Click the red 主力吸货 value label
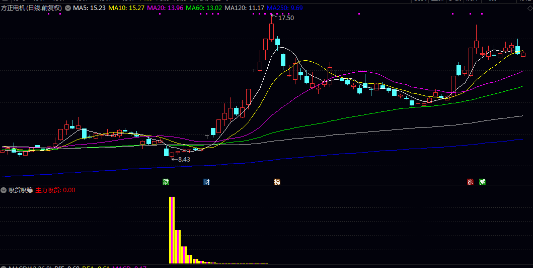The height and width of the screenshot is (268, 533). 55,190
